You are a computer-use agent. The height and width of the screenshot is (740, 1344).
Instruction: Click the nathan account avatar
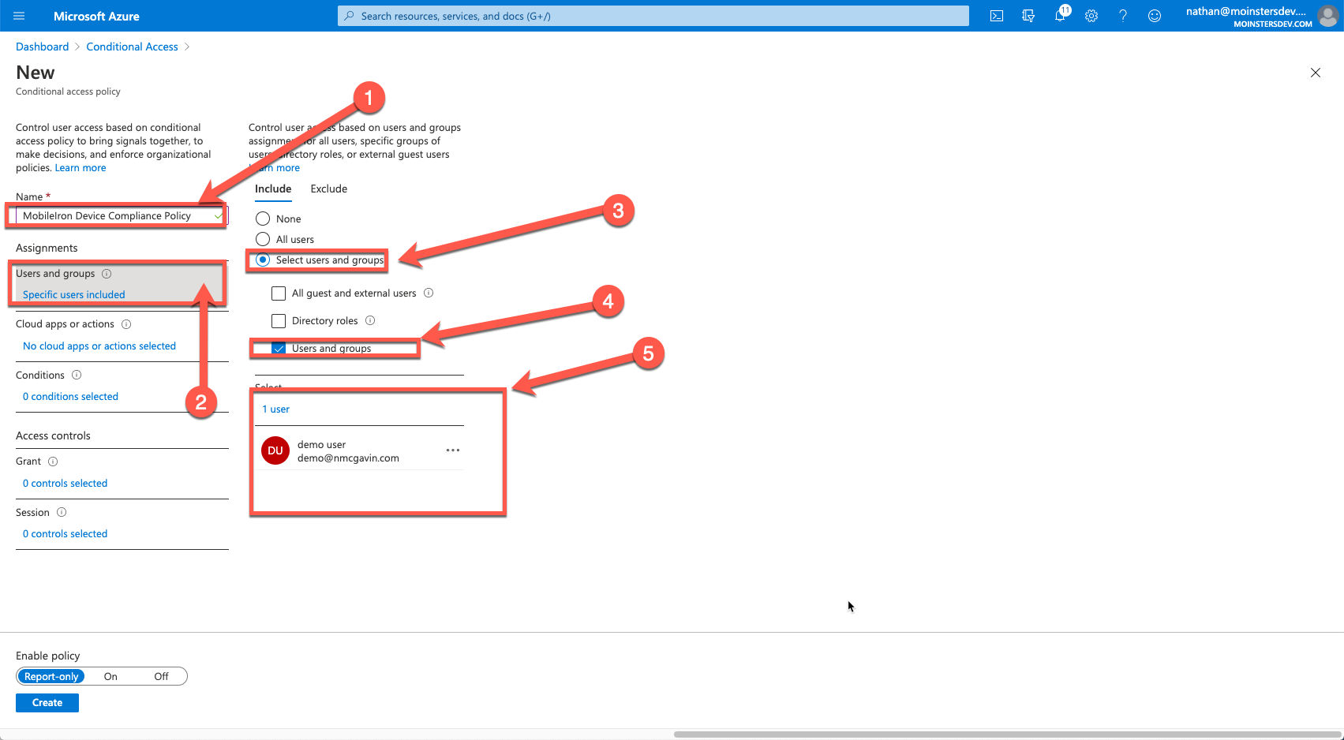pyautogui.click(x=1327, y=16)
